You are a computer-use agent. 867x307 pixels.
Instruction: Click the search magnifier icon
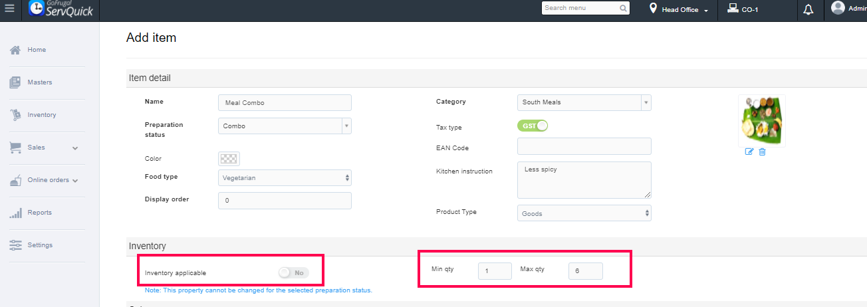click(623, 9)
